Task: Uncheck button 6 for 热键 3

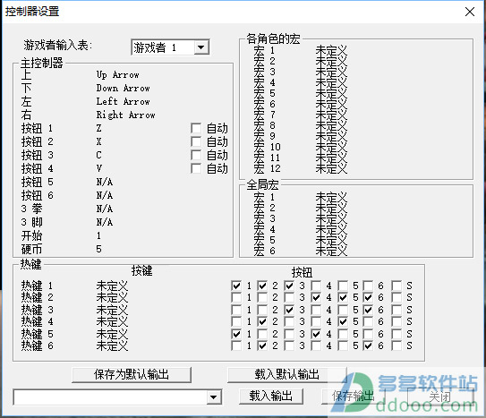Action: pos(368,310)
